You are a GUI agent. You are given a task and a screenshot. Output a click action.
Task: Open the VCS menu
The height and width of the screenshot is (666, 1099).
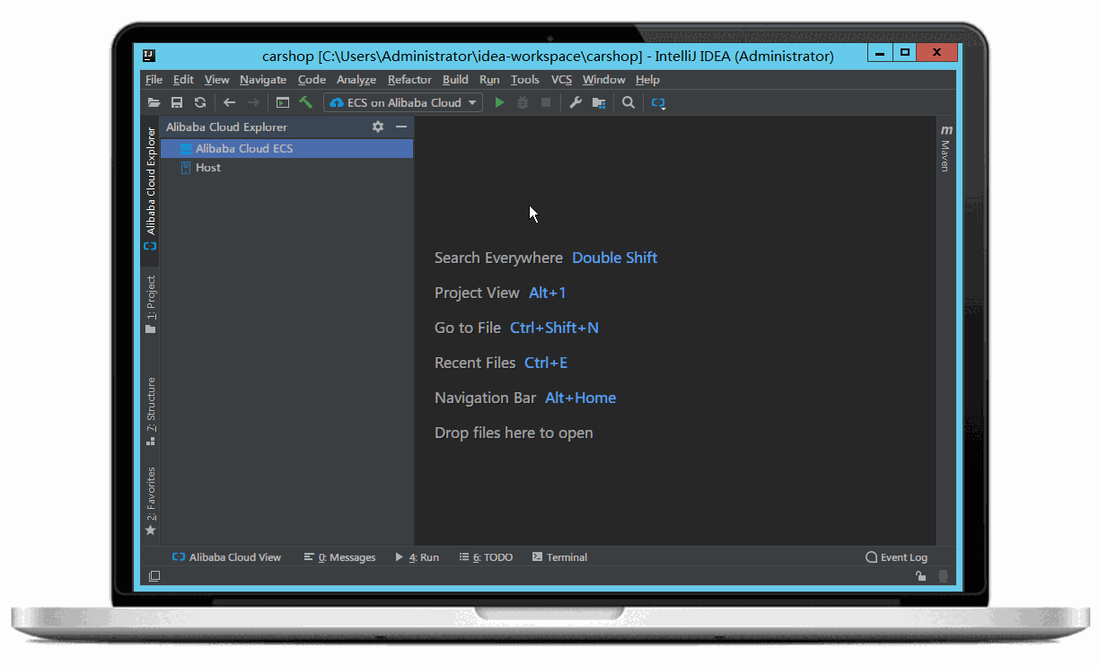(561, 80)
